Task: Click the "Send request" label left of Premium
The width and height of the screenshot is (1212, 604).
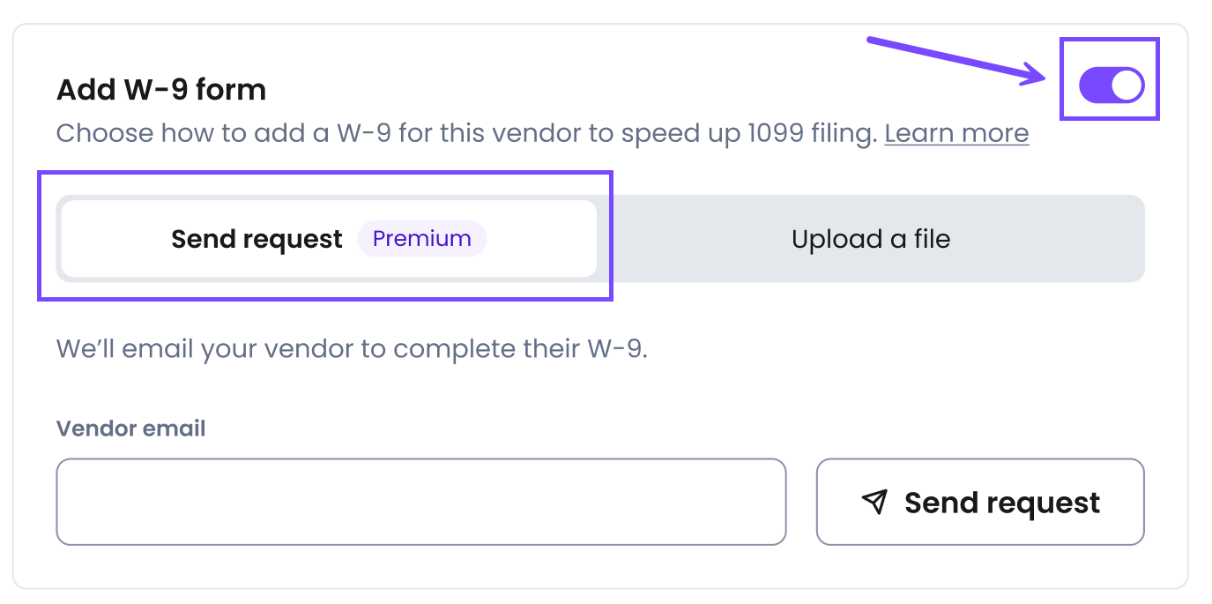Action: click(257, 239)
